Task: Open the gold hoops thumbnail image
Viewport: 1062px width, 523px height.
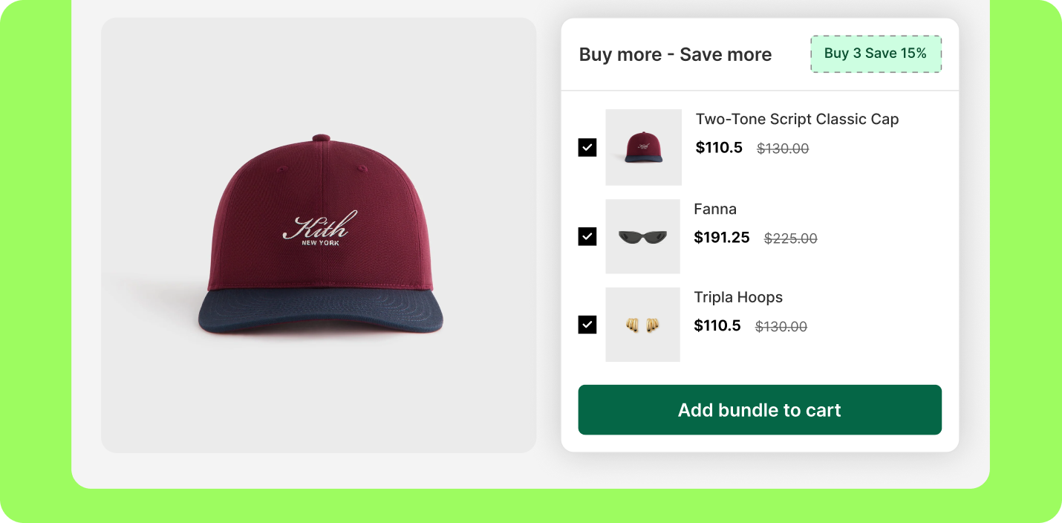Action: pyautogui.click(x=642, y=325)
